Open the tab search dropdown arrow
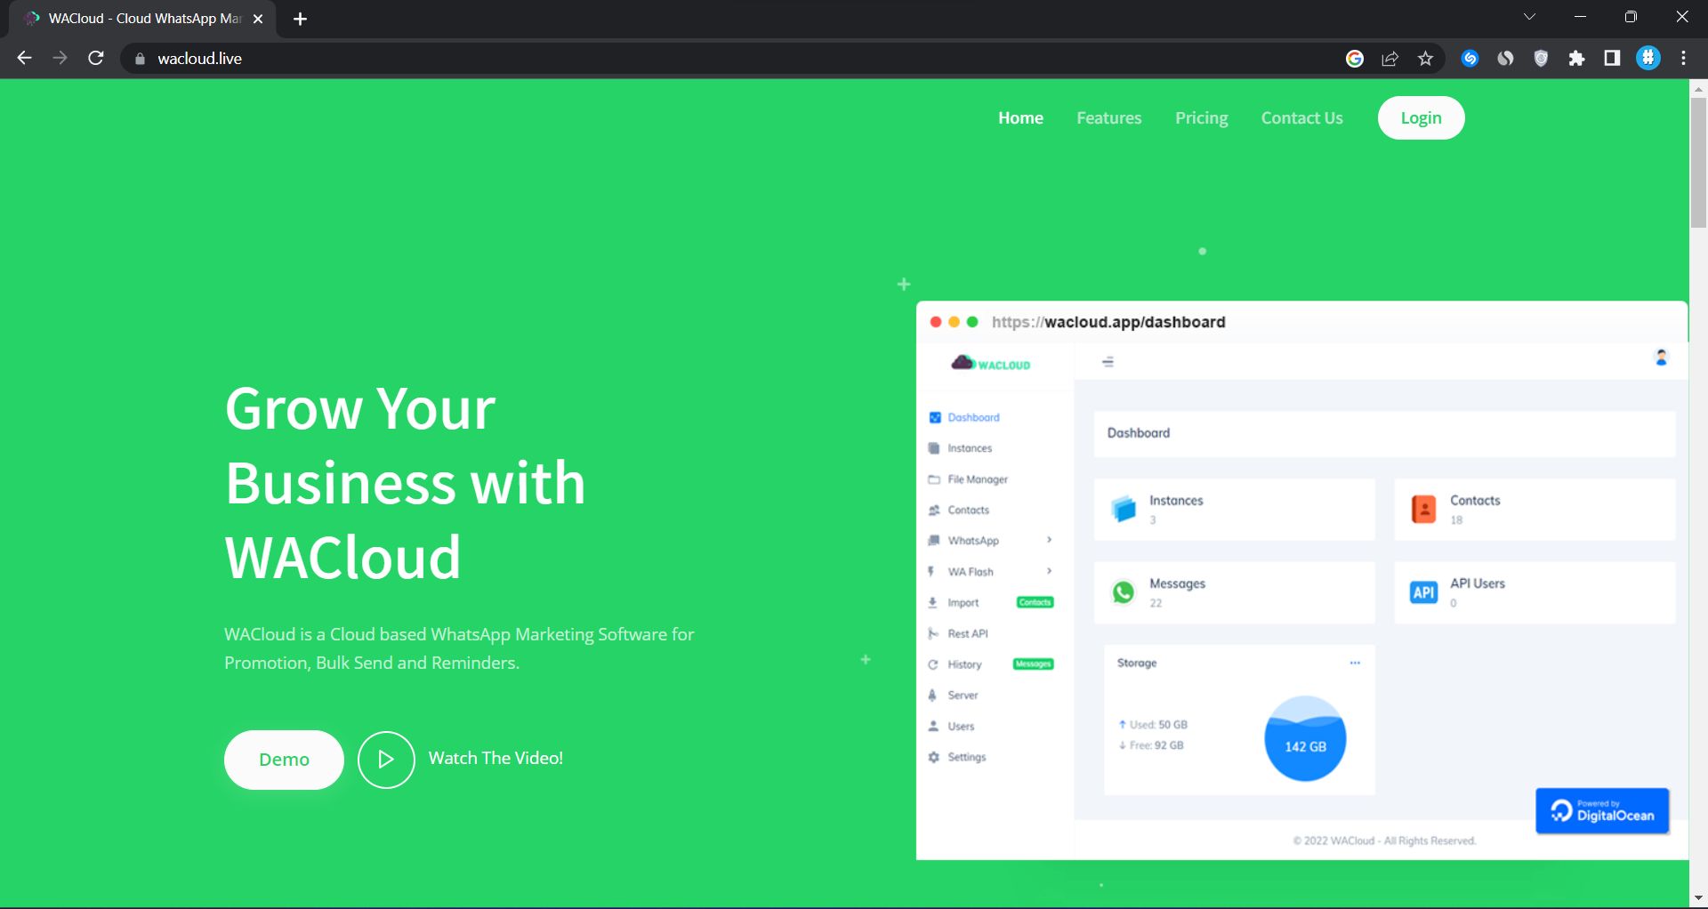This screenshot has height=909, width=1708. click(1529, 17)
